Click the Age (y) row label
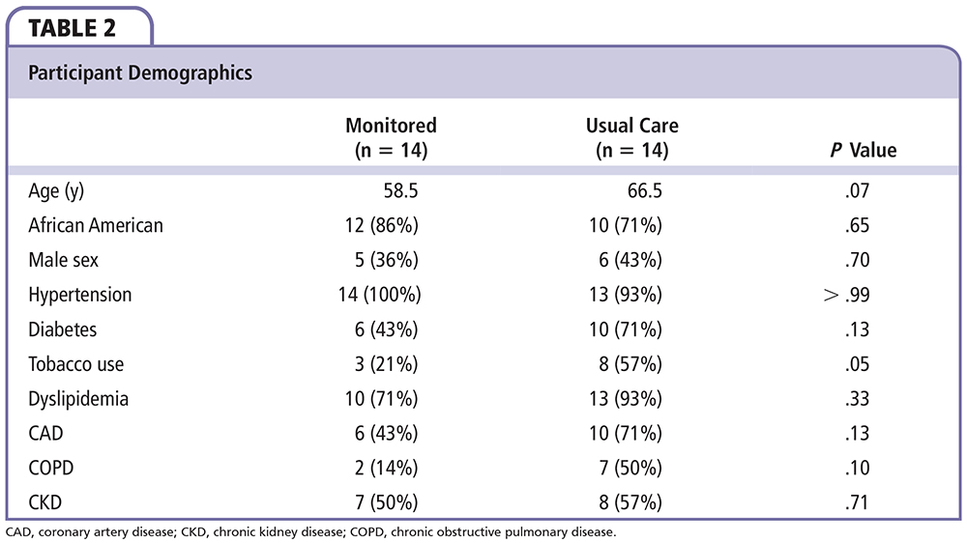This screenshot has height=543, width=967. coord(61,191)
